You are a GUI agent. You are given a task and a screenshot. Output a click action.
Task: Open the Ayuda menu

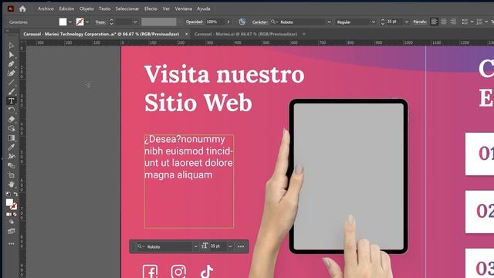(204, 8)
